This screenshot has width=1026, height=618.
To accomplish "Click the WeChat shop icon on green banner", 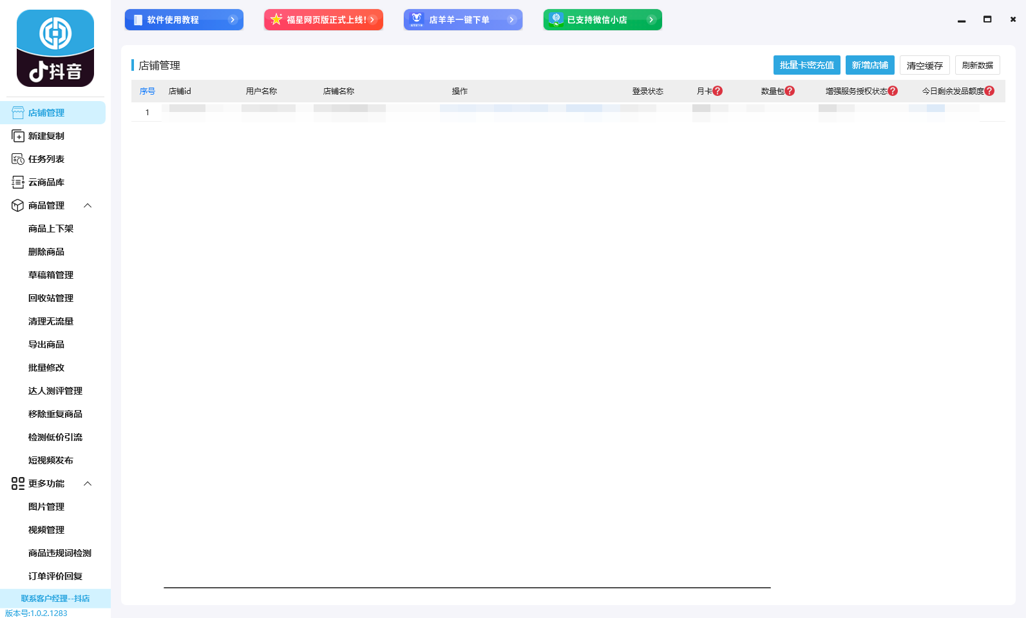I will 556,19.
